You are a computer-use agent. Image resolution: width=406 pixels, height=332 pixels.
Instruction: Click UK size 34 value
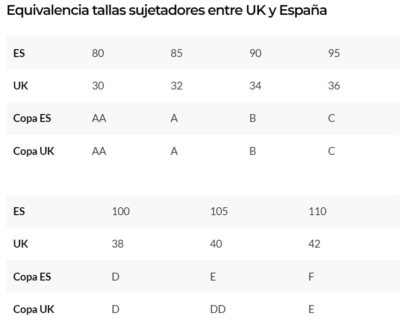click(x=255, y=86)
